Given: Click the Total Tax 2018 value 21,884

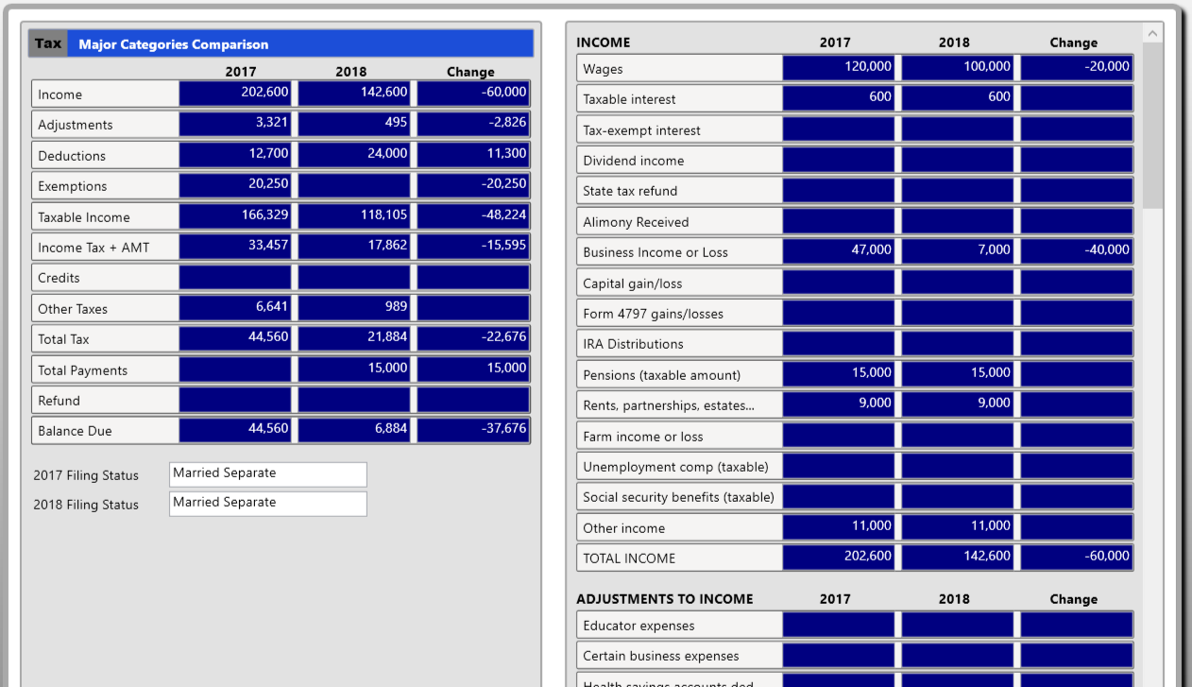Looking at the screenshot, I should (354, 338).
